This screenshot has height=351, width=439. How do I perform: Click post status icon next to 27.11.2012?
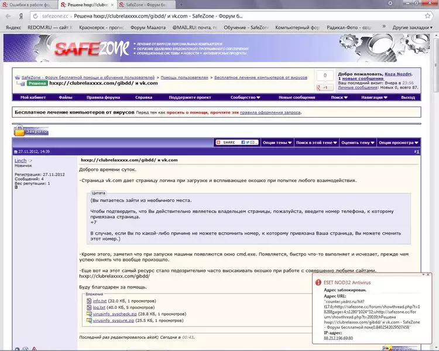pos(16,152)
